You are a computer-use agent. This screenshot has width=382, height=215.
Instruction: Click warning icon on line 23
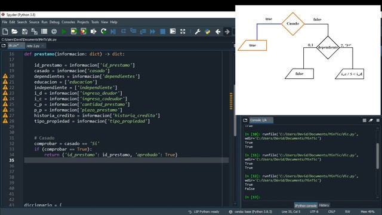coord(5,93)
